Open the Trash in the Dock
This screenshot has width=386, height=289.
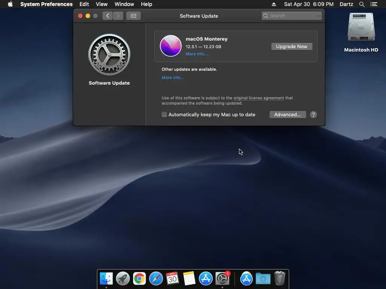click(279, 278)
